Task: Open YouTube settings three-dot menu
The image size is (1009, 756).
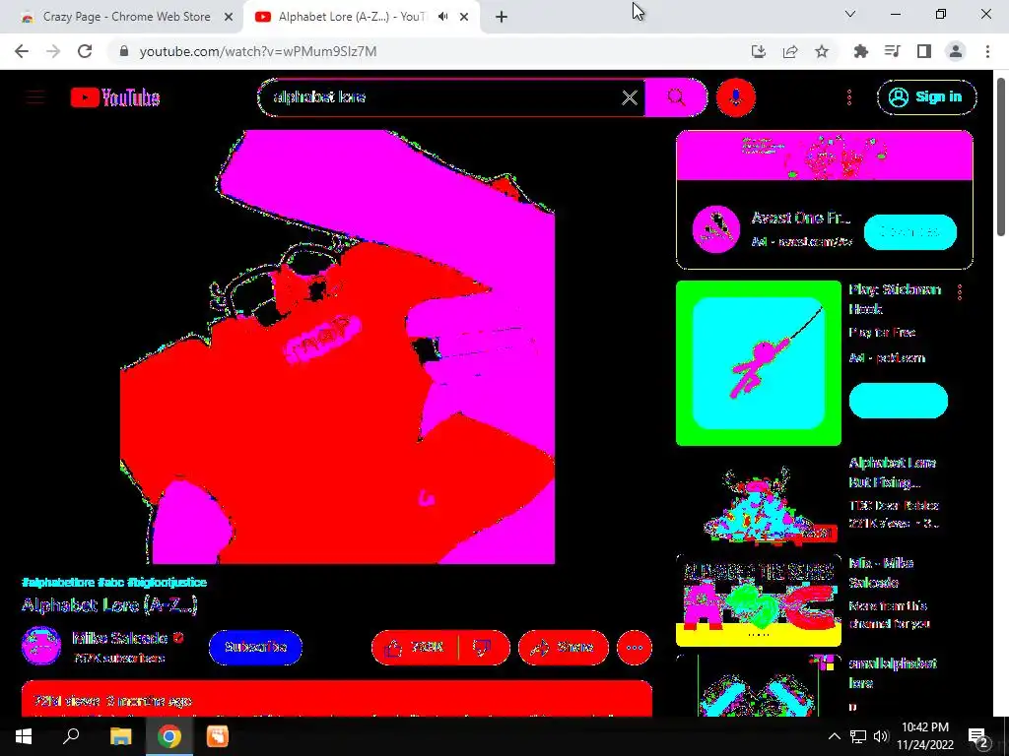Action: point(849,97)
